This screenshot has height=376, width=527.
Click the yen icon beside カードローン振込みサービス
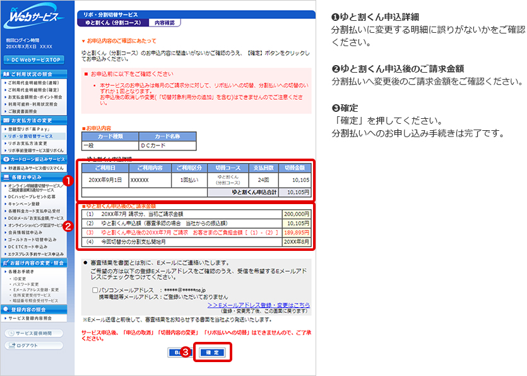click(6, 160)
